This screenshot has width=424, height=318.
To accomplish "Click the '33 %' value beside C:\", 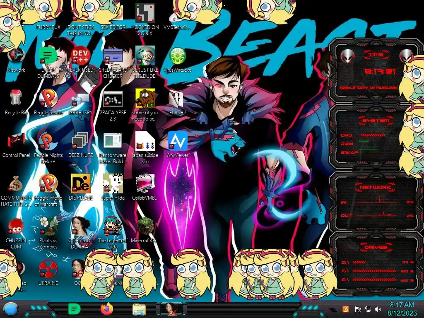I will [407, 262].
